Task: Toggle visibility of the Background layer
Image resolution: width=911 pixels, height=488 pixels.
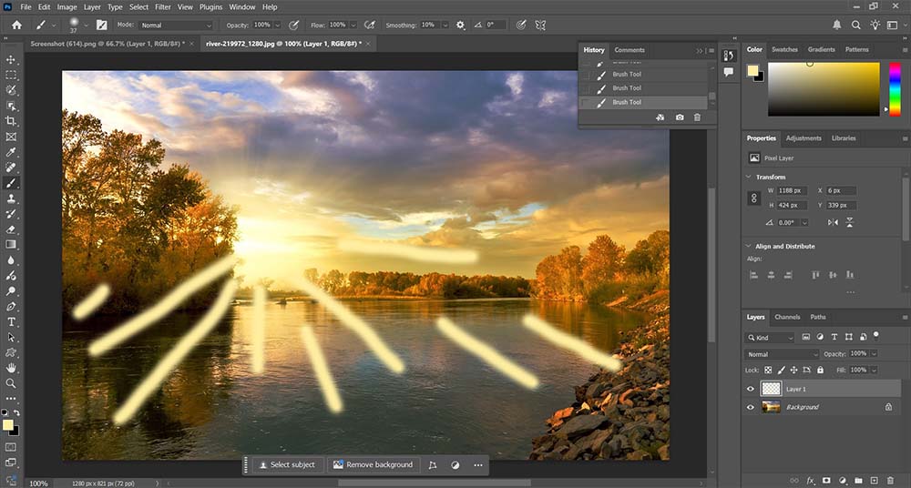Action: 751,407
